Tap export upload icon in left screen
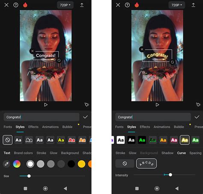This screenshot has height=194, width=203. tap(82, 5)
